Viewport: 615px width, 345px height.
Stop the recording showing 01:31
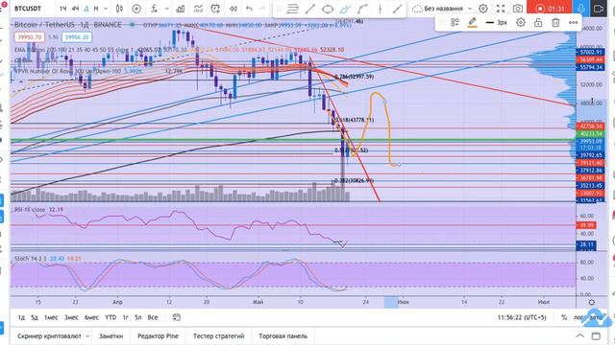549,9
